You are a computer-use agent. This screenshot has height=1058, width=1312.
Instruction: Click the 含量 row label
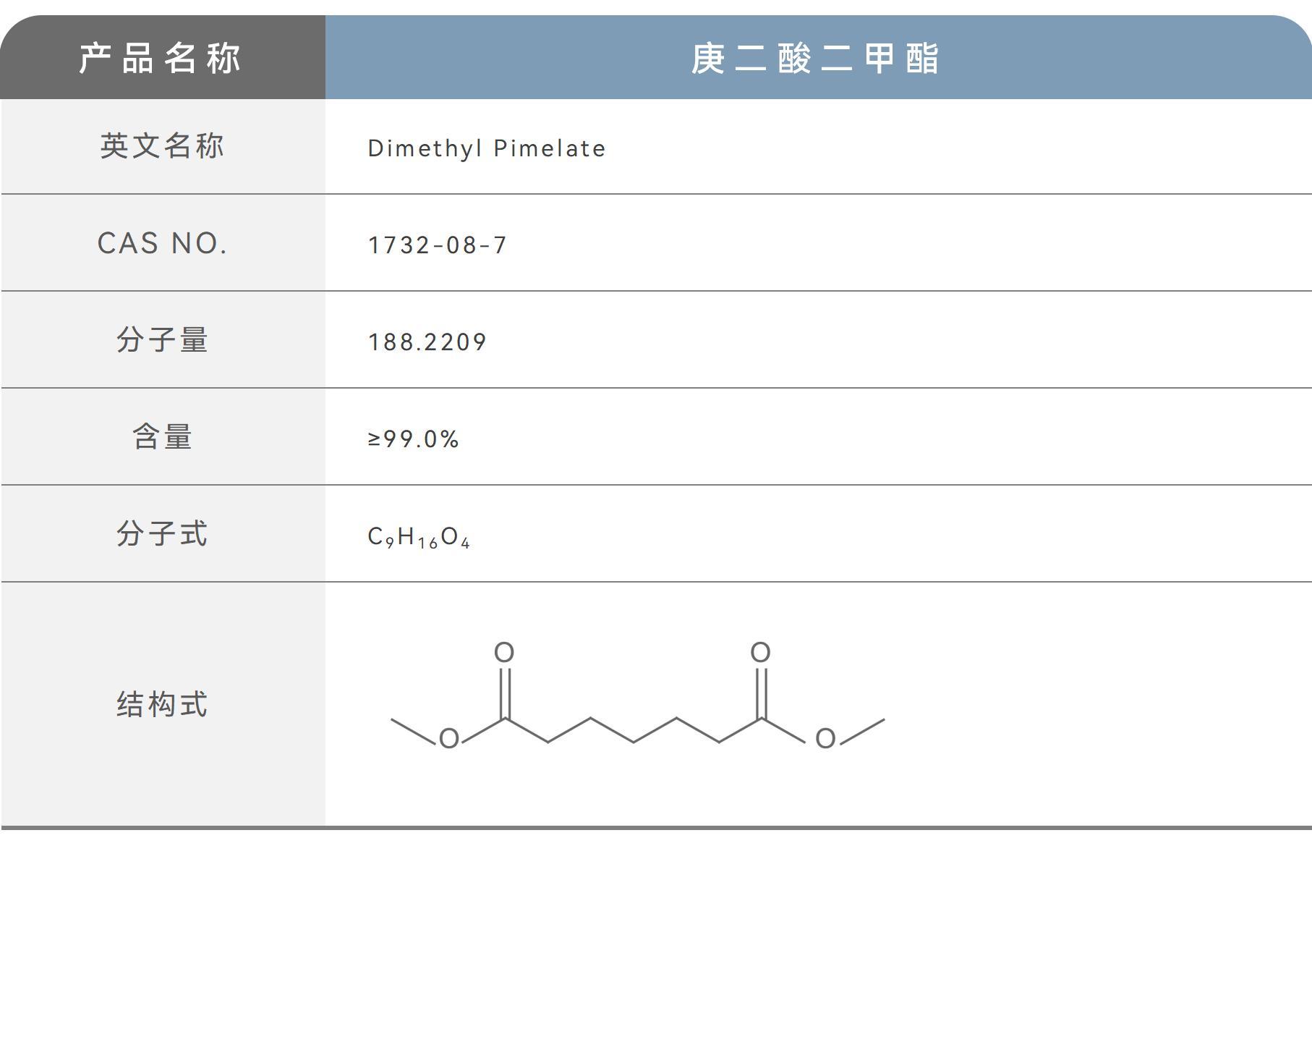163,437
